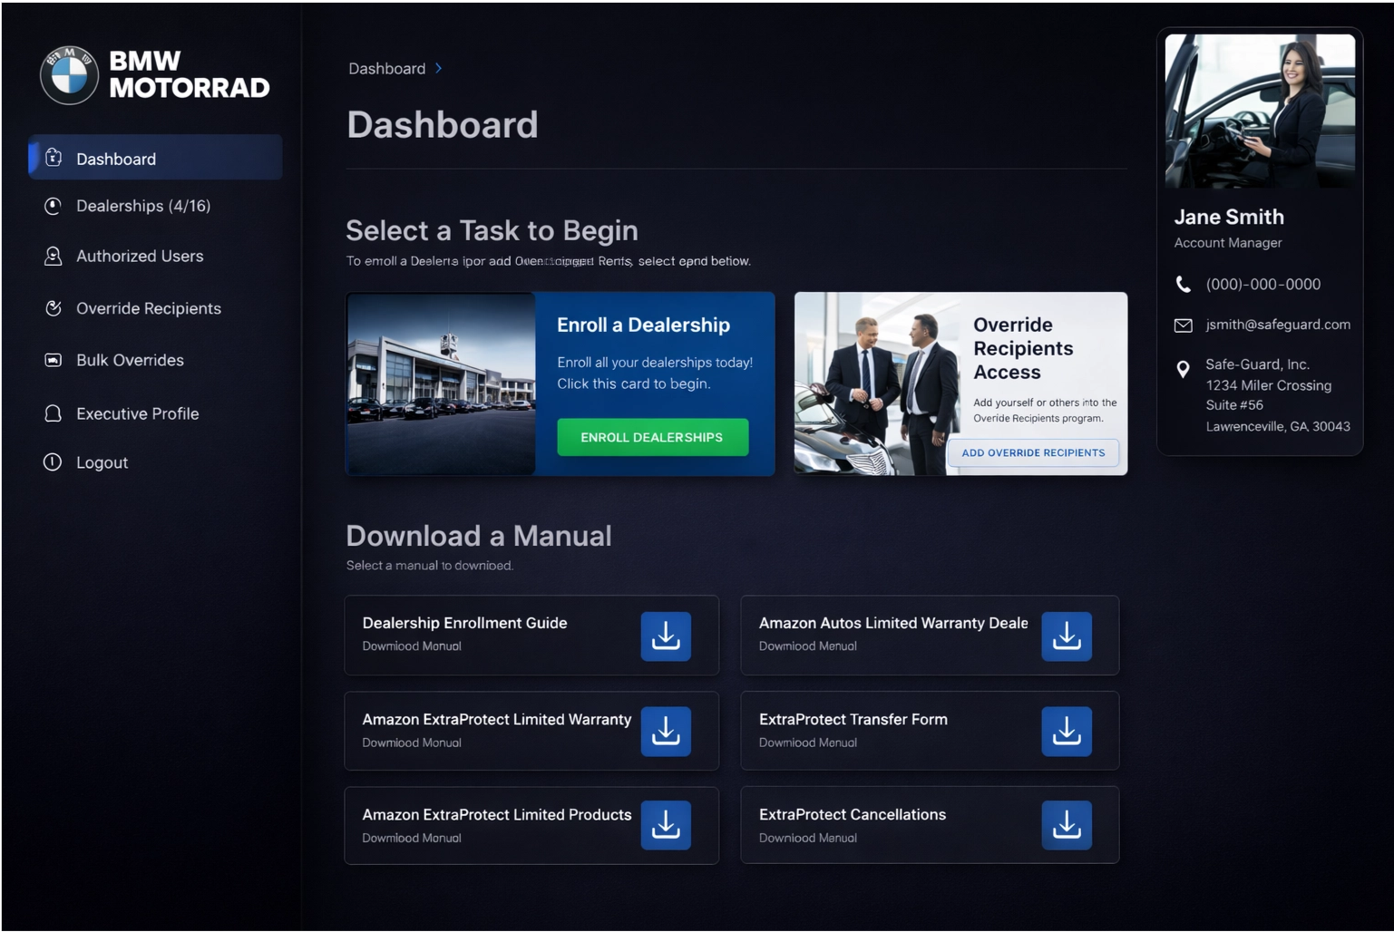The height and width of the screenshot is (932, 1394).
Task: Open Executive Profile page
Action: point(137,413)
